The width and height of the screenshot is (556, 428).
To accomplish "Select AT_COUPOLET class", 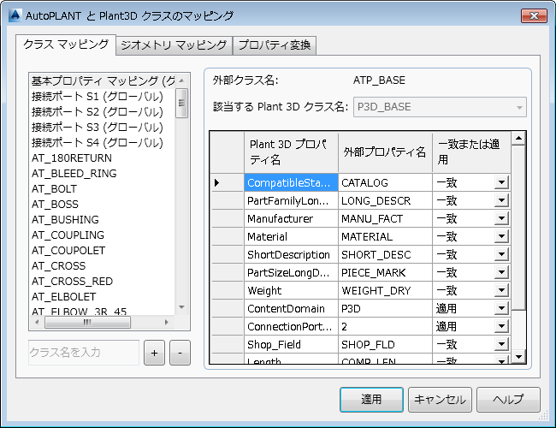I will (103, 250).
